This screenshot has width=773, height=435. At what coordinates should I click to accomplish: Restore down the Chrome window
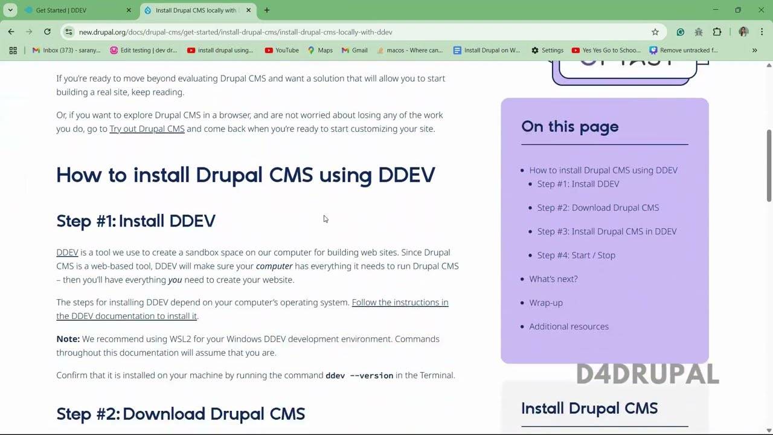click(738, 10)
